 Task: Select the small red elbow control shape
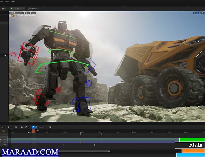tap(13, 54)
